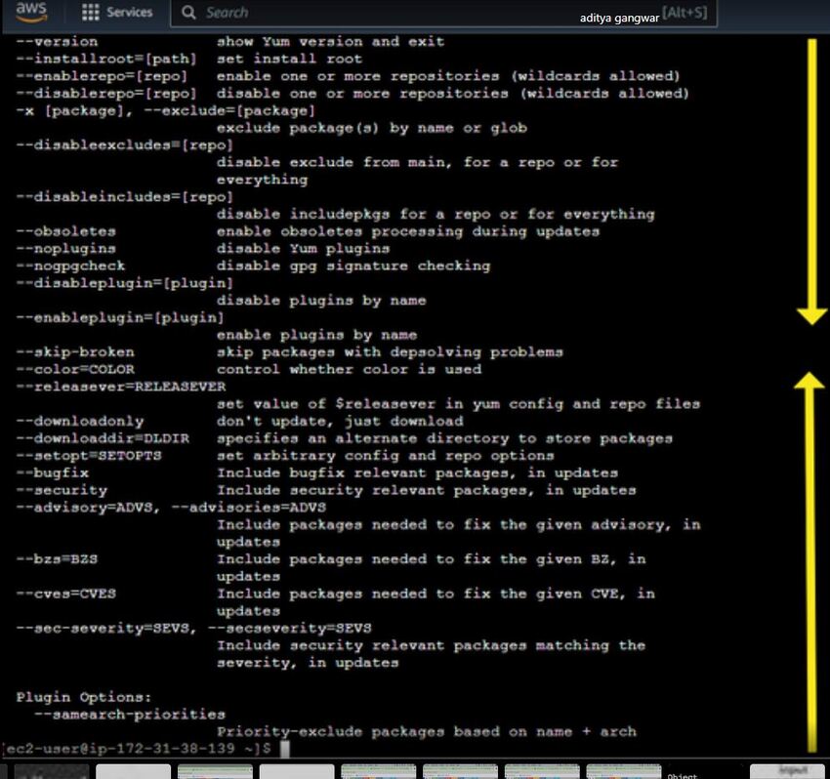The image size is (830, 779).
Task: Click the '--color=COLOR' option text
Action: point(75,369)
